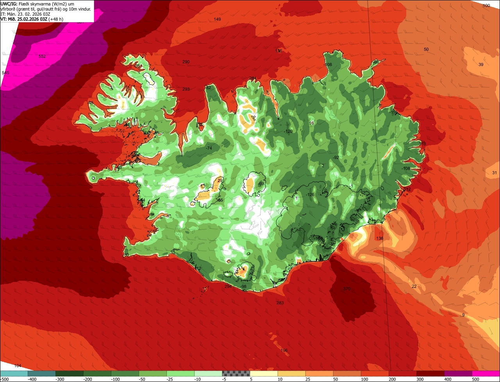Click the value 294 on the map

[228, 286]
